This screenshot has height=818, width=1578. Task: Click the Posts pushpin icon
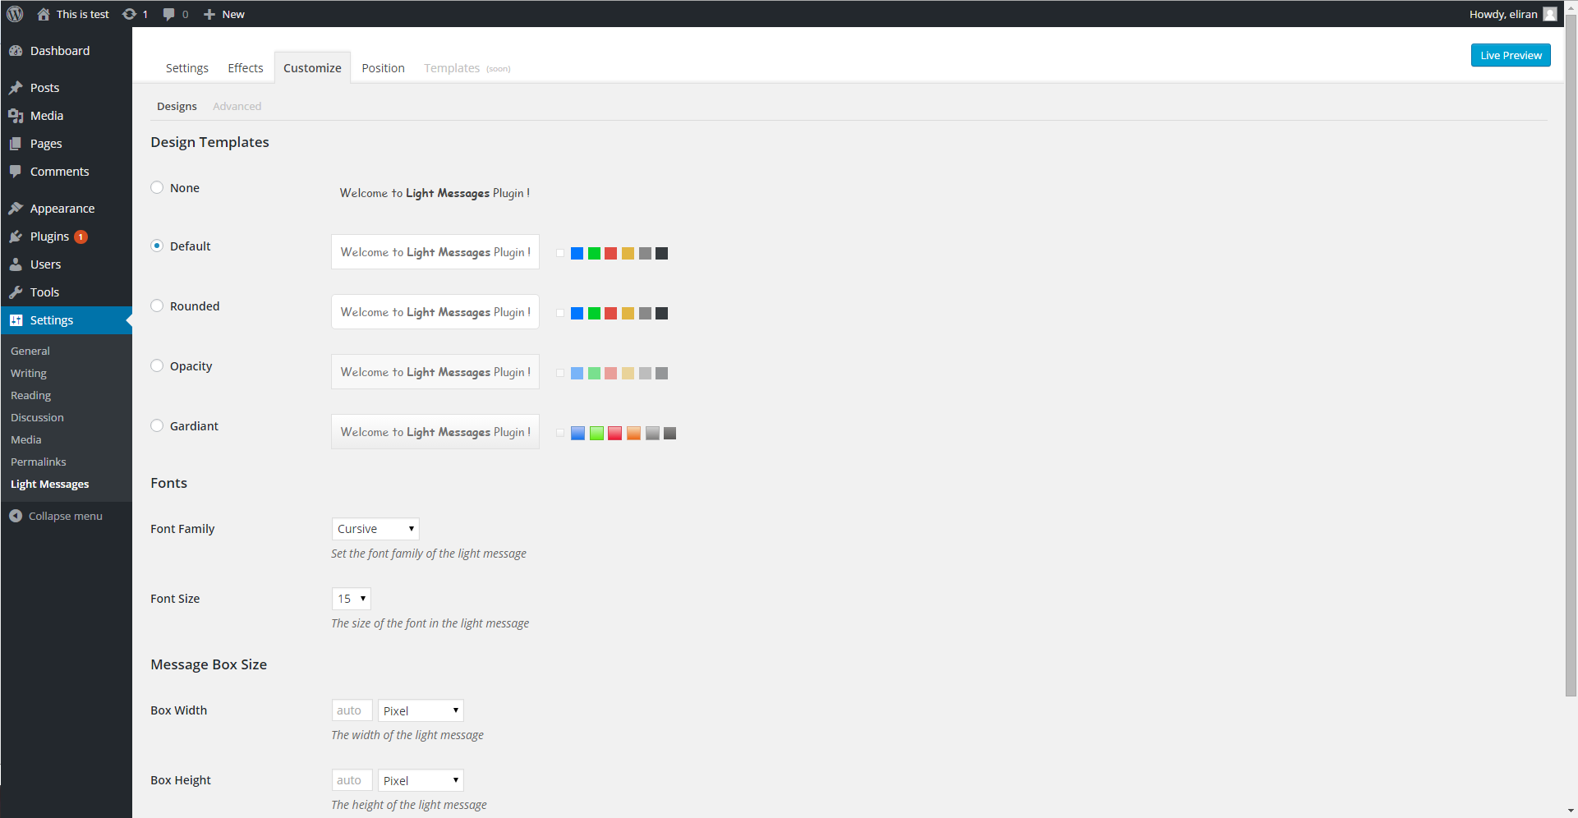coord(16,88)
